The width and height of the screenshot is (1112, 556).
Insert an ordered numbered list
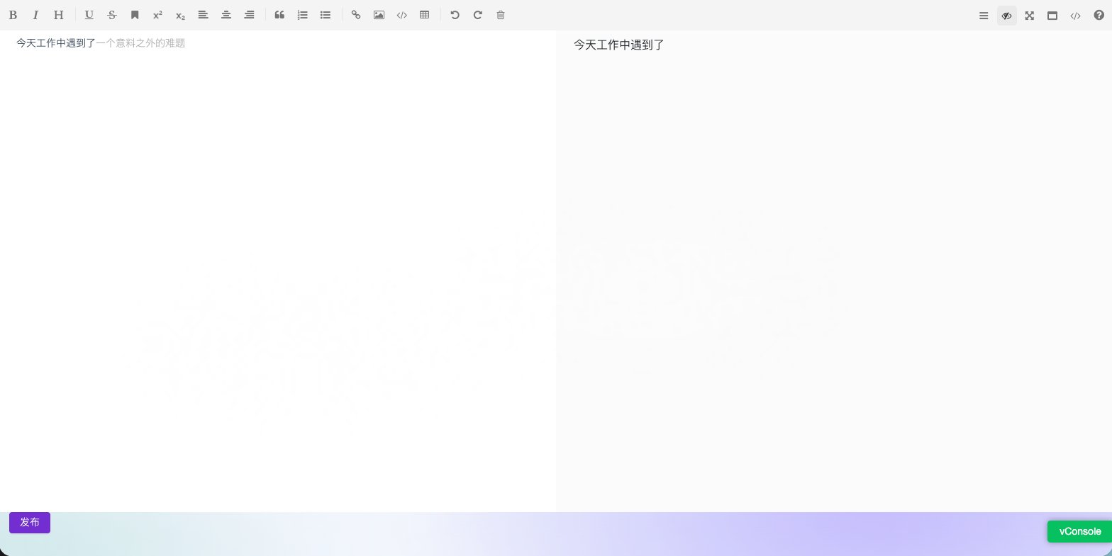pyautogui.click(x=302, y=15)
